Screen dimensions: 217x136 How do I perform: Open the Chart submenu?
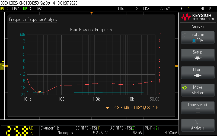[x=198, y=72]
